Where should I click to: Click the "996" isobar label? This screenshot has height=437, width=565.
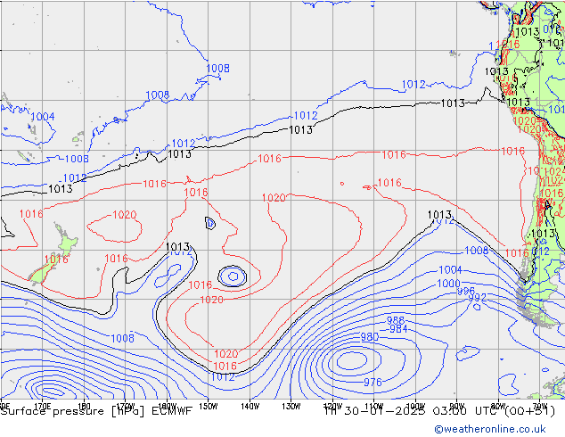point(466,292)
